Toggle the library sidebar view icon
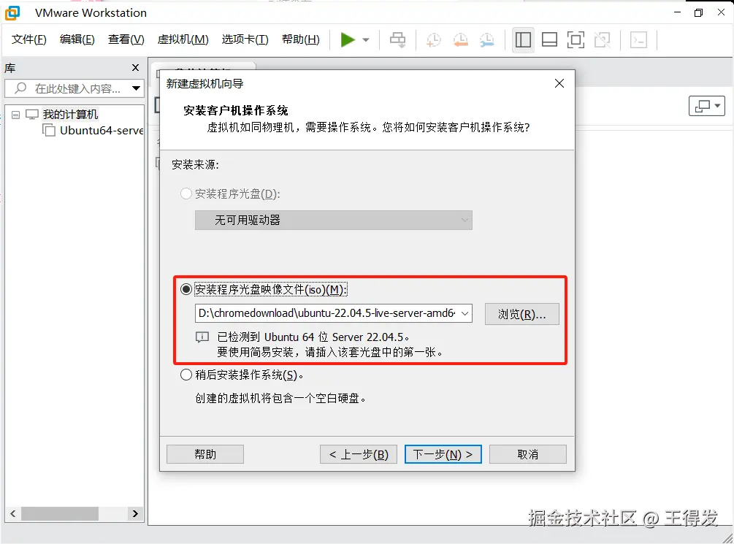The height and width of the screenshot is (544, 734). 523,39
